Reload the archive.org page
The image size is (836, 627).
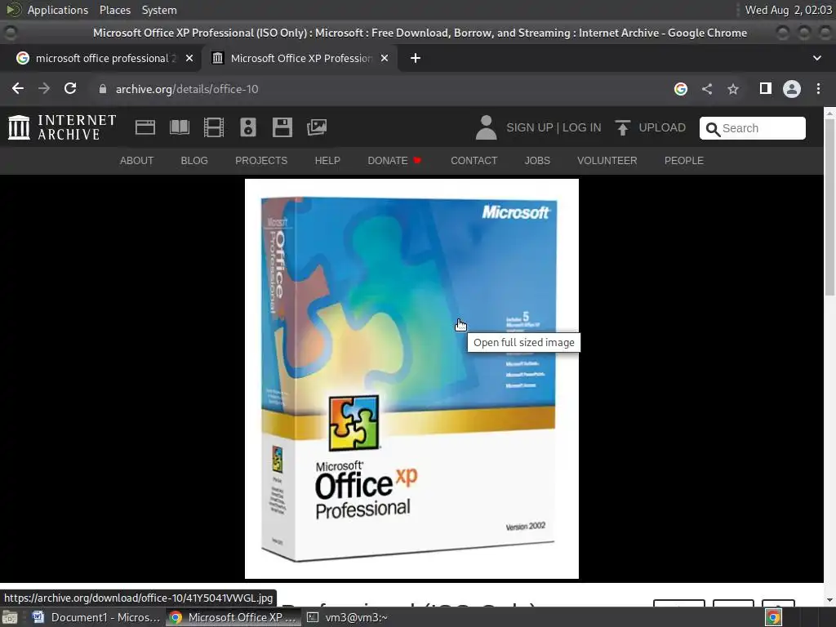pyautogui.click(x=70, y=88)
